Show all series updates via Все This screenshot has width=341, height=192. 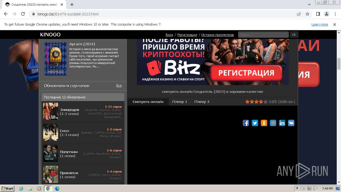(119, 86)
